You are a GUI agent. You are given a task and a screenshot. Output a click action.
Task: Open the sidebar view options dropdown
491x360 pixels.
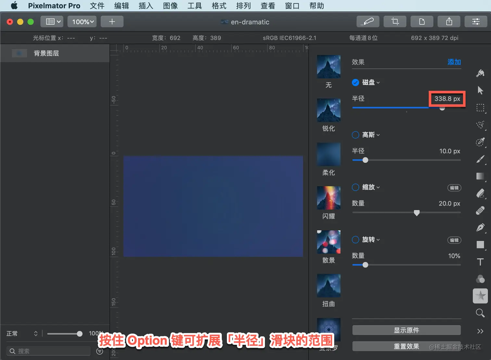click(x=52, y=22)
